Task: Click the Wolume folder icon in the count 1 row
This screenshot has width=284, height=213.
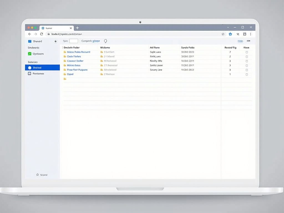Action: [102, 74]
